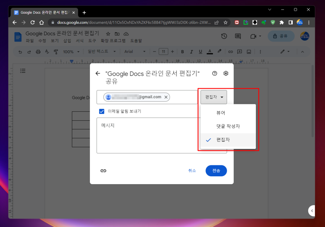This screenshot has height=227, width=325.
Task: Go back in the share dialog
Action: [98, 73]
